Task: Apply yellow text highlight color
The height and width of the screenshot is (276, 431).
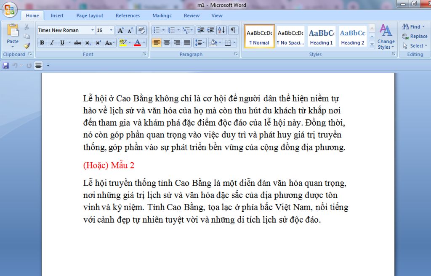Action: 123,42
